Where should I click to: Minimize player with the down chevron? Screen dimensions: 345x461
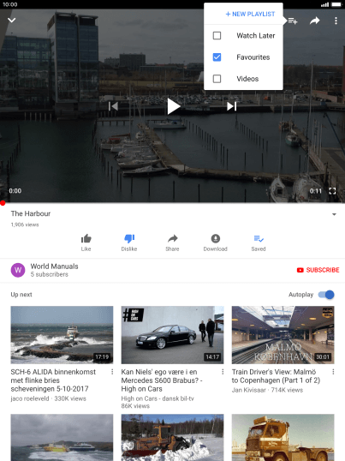tap(12, 21)
